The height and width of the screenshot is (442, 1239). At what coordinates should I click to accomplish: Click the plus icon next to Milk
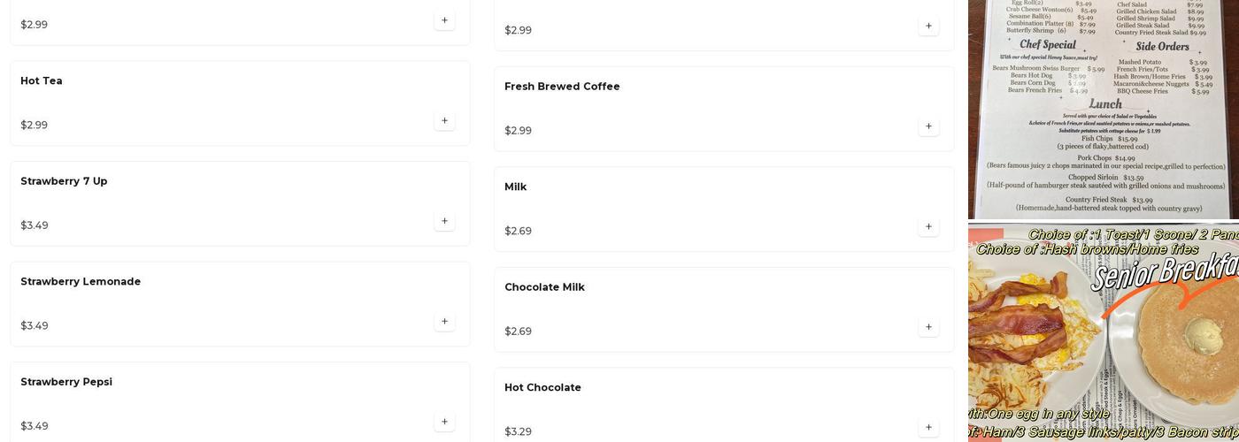click(928, 227)
